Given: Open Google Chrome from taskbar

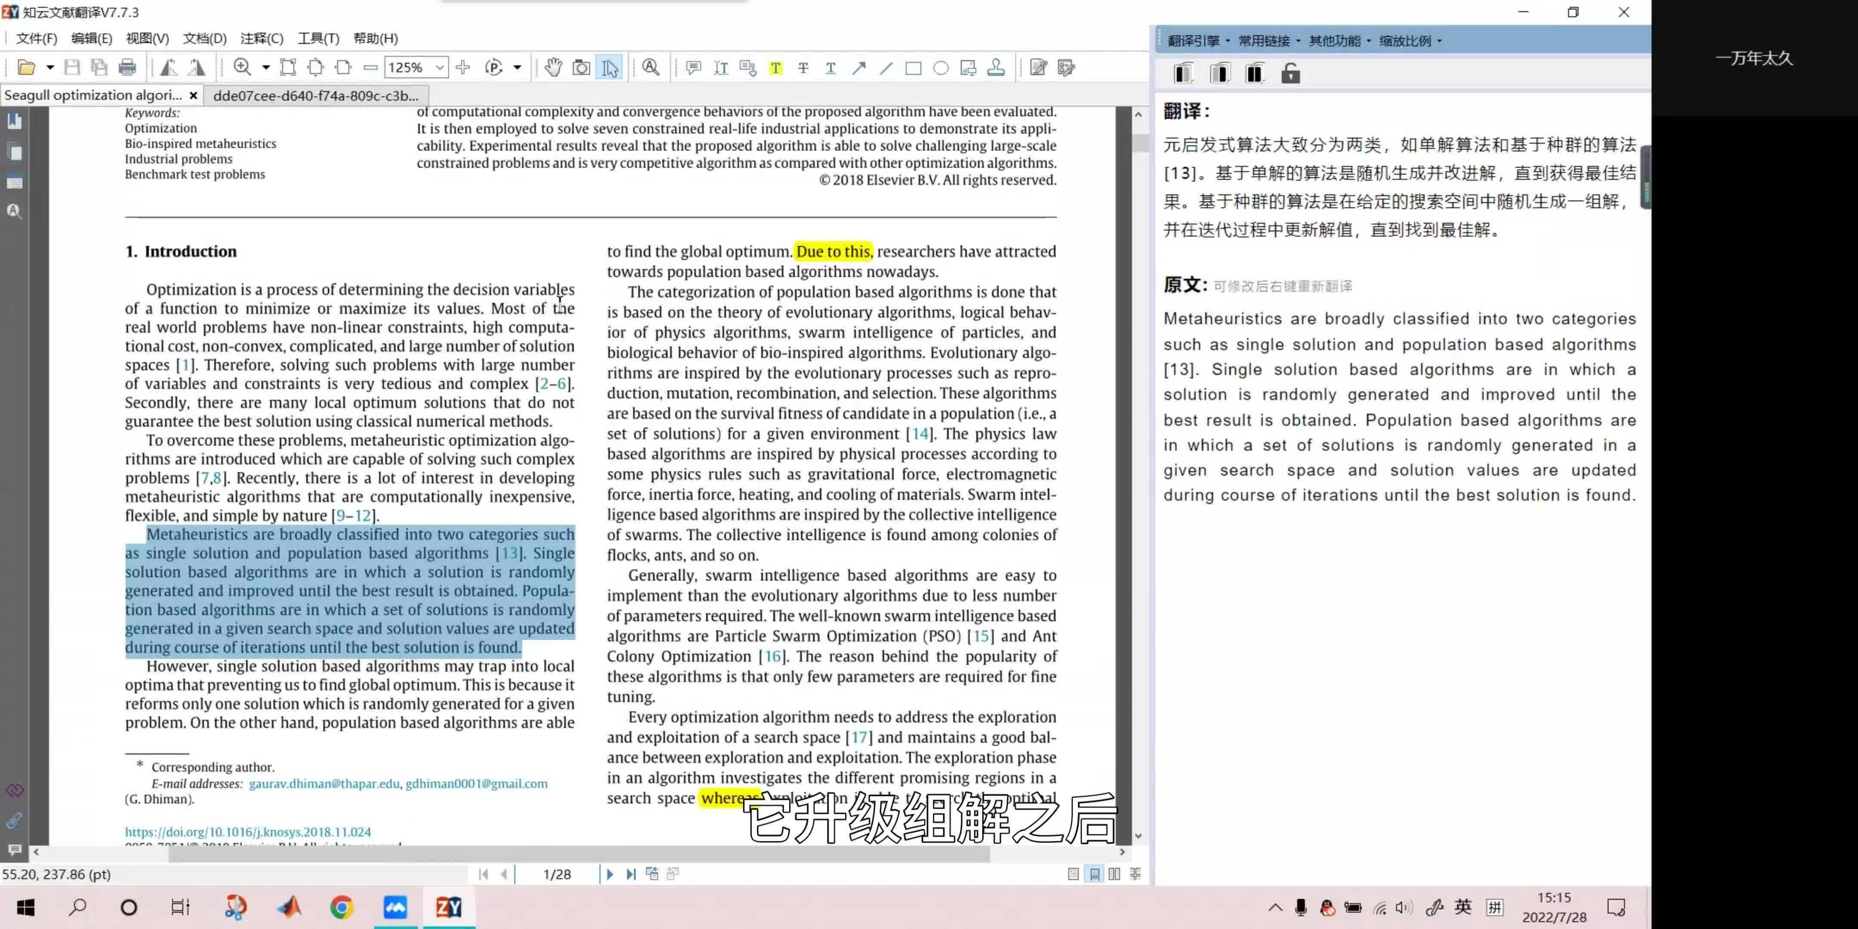Looking at the screenshot, I should click(341, 907).
